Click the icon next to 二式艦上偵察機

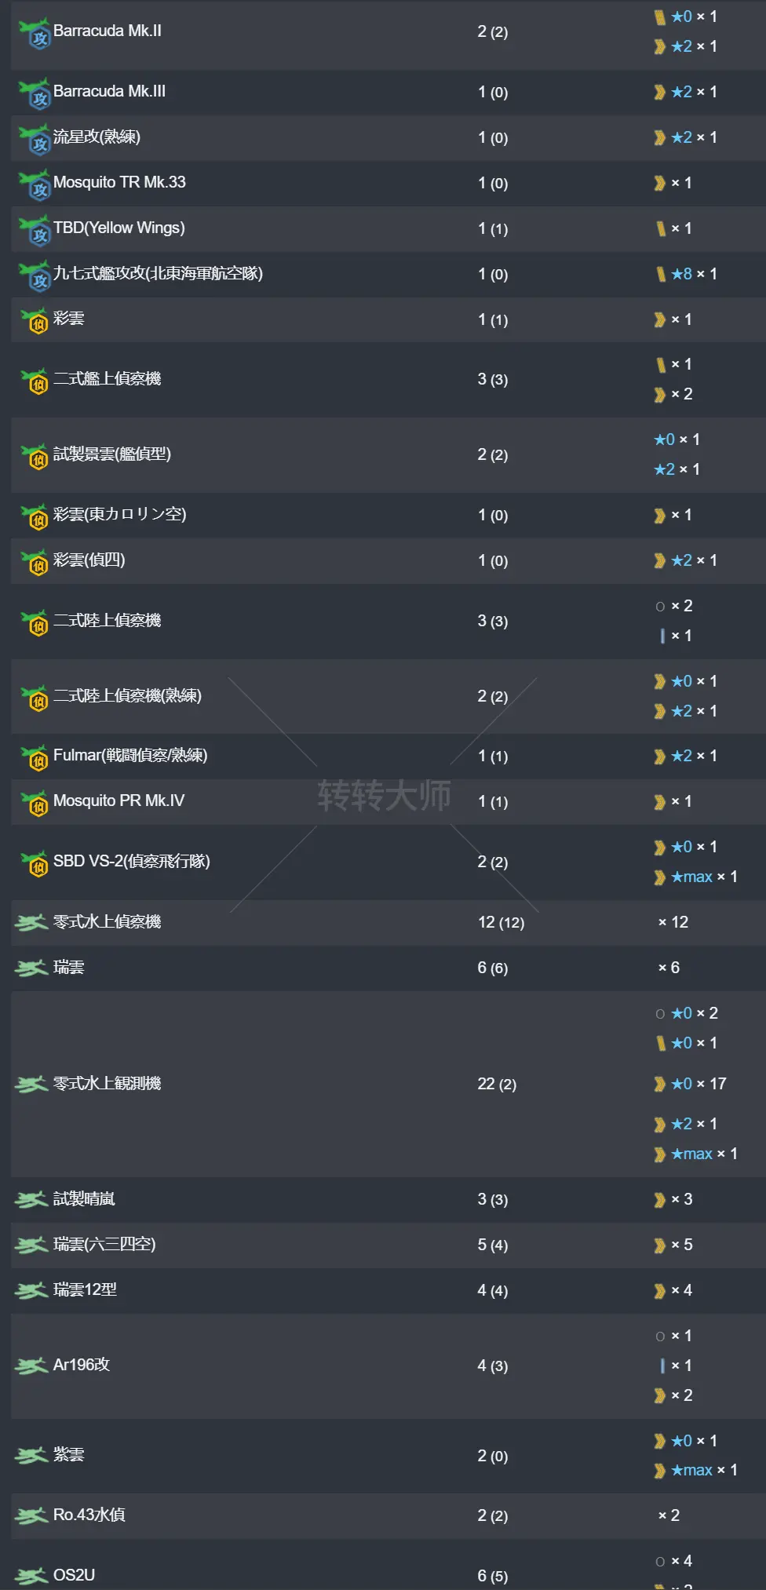(35, 381)
